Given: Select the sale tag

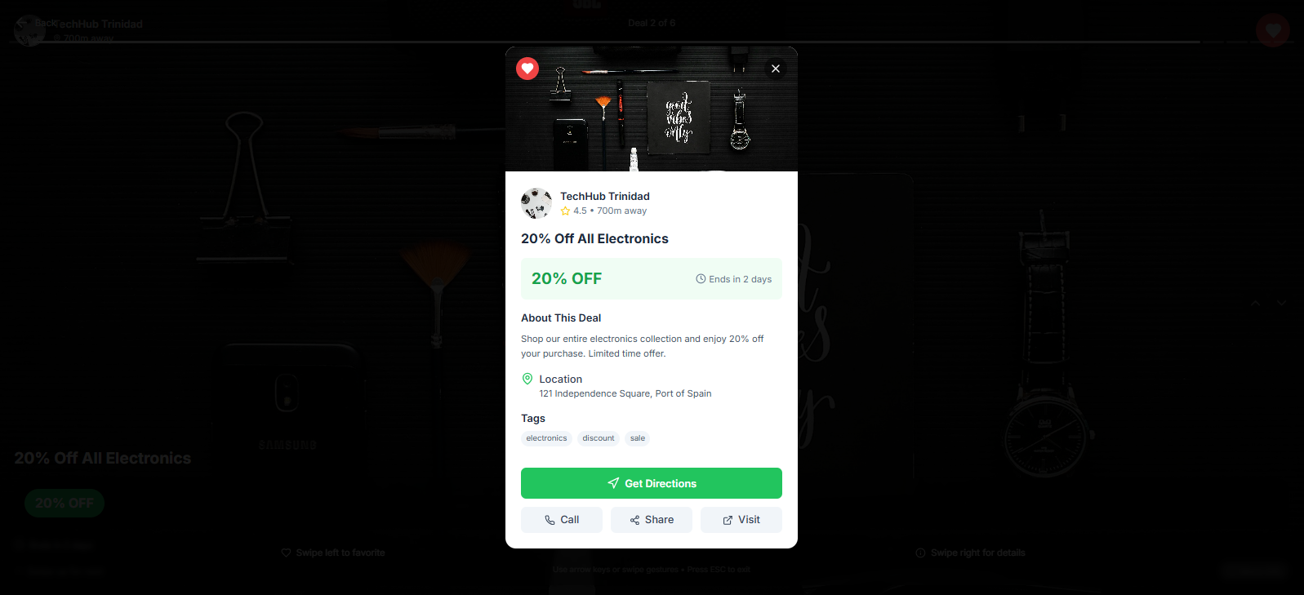Looking at the screenshot, I should (638, 438).
